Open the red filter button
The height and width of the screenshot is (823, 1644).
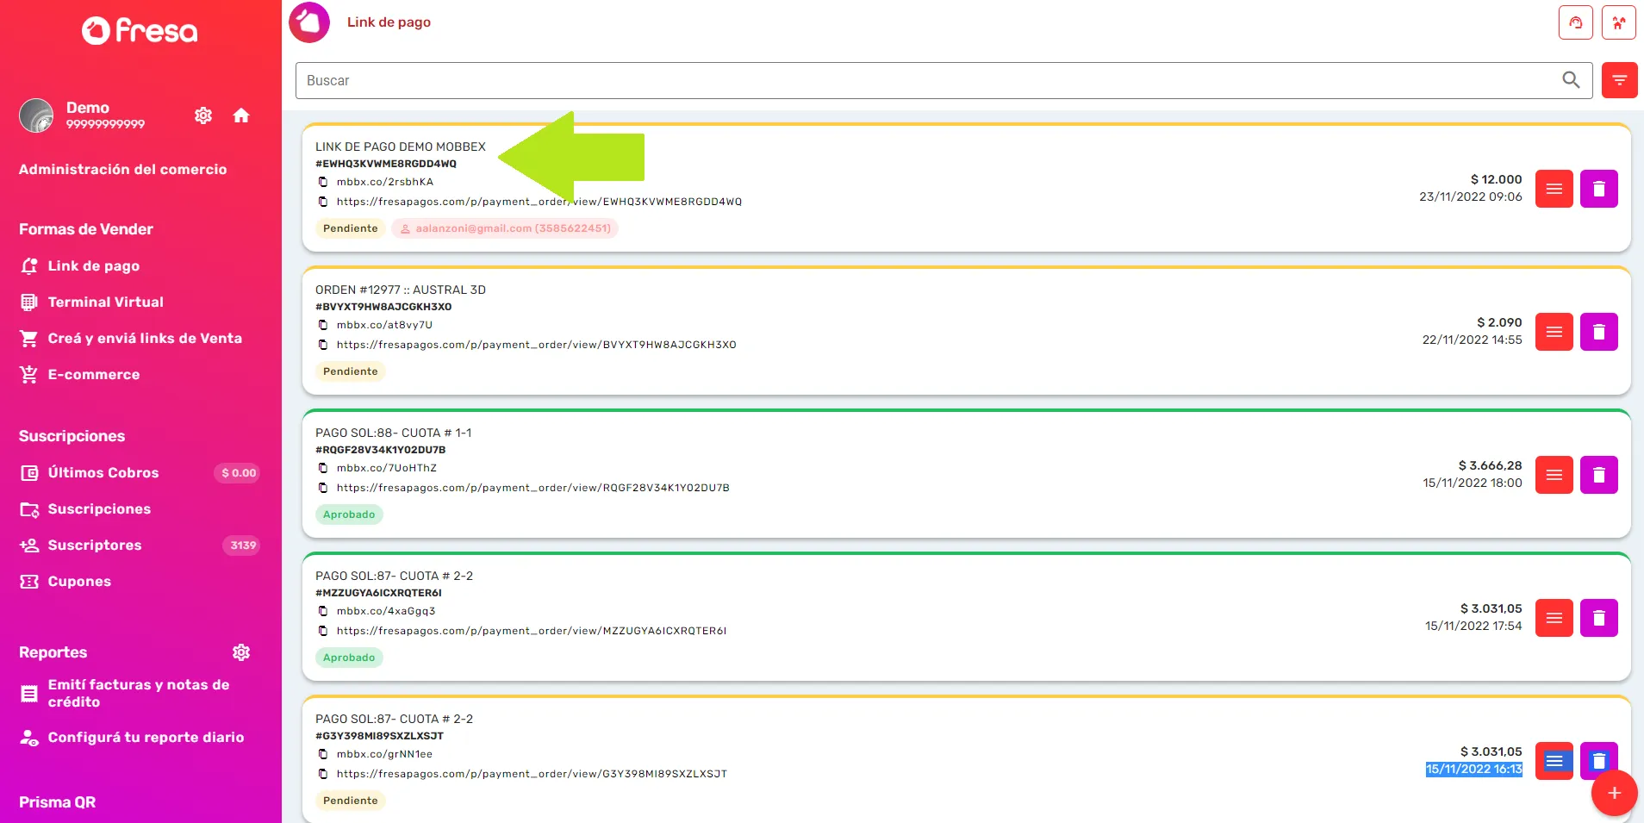click(1619, 80)
